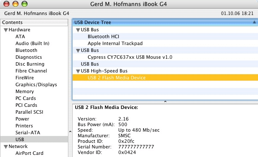Zoom the window with the green button
Image resolution: width=258 pixels, height=157 pixels.
25,4
